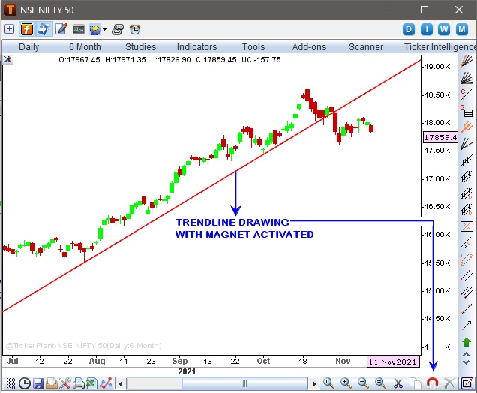
Task: Click the pause magnifier zoom icon
Action: (x=328, y=383)
